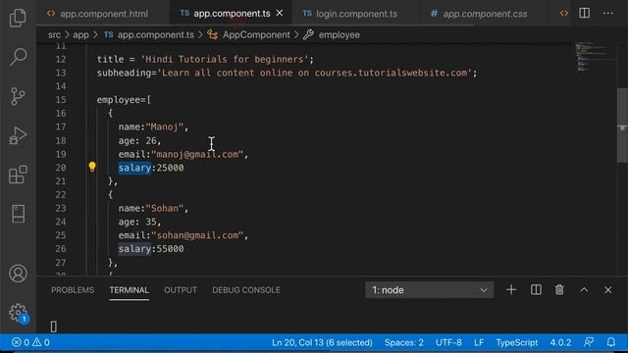
Task: Click the selected 'salary' on line 20
Action: [134, 168]
